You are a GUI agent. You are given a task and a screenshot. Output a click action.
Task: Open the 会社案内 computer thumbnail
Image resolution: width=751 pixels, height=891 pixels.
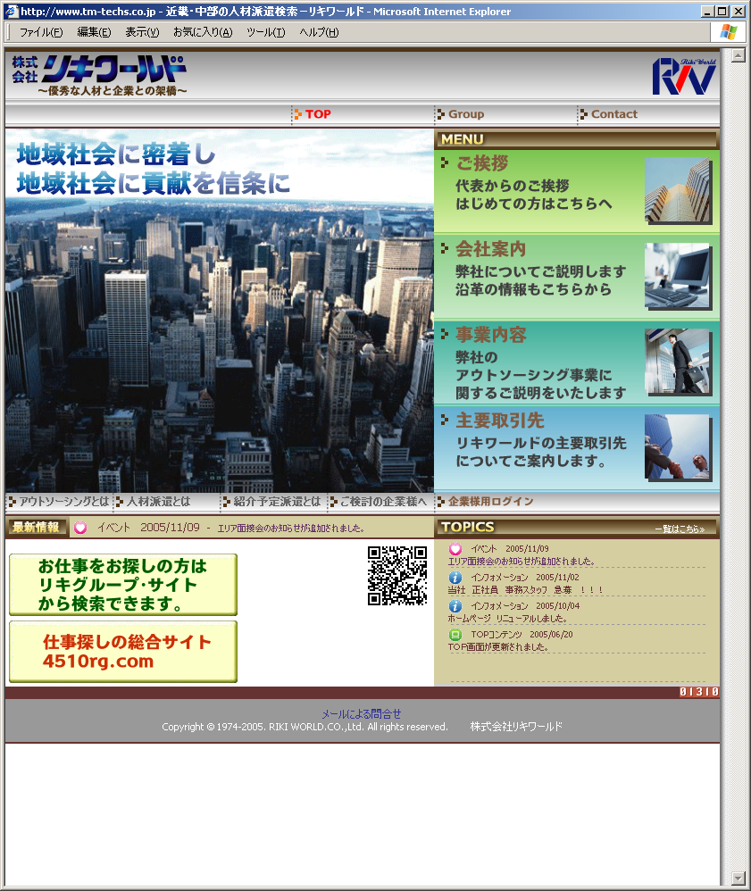(678, 276)
